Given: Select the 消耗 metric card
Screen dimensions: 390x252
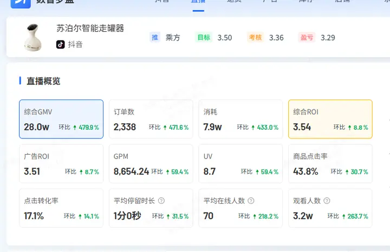Looking at the screenshot, I should point(240,119).
